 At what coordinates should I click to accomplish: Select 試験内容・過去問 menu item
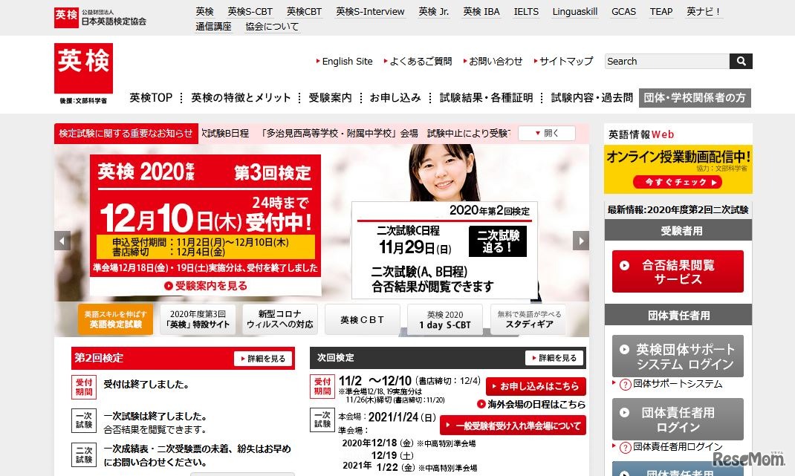click(592, 97)
